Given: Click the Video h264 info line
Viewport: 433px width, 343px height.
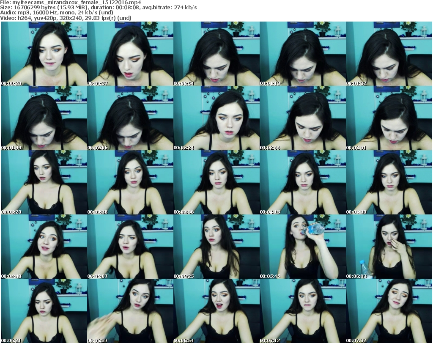Looking at the screenshot, I should pos(66,18).
